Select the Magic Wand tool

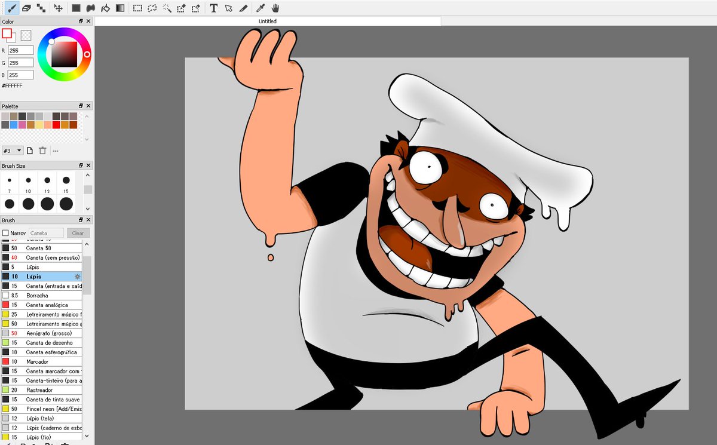click(x=167, y=8)
